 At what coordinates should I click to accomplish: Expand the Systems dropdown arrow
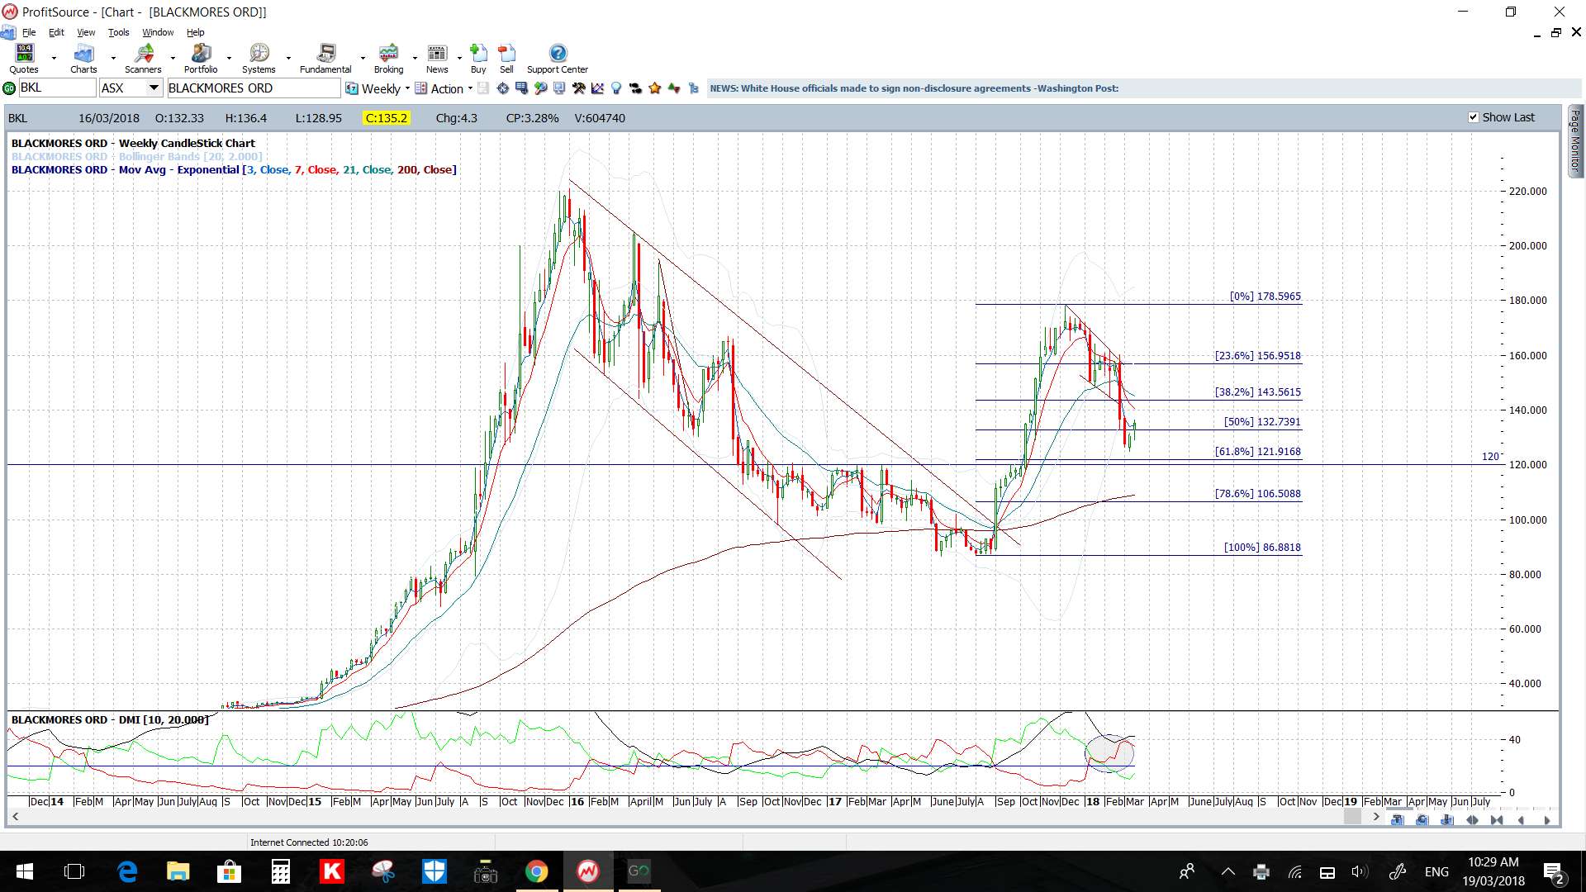(x=288, y=59)
